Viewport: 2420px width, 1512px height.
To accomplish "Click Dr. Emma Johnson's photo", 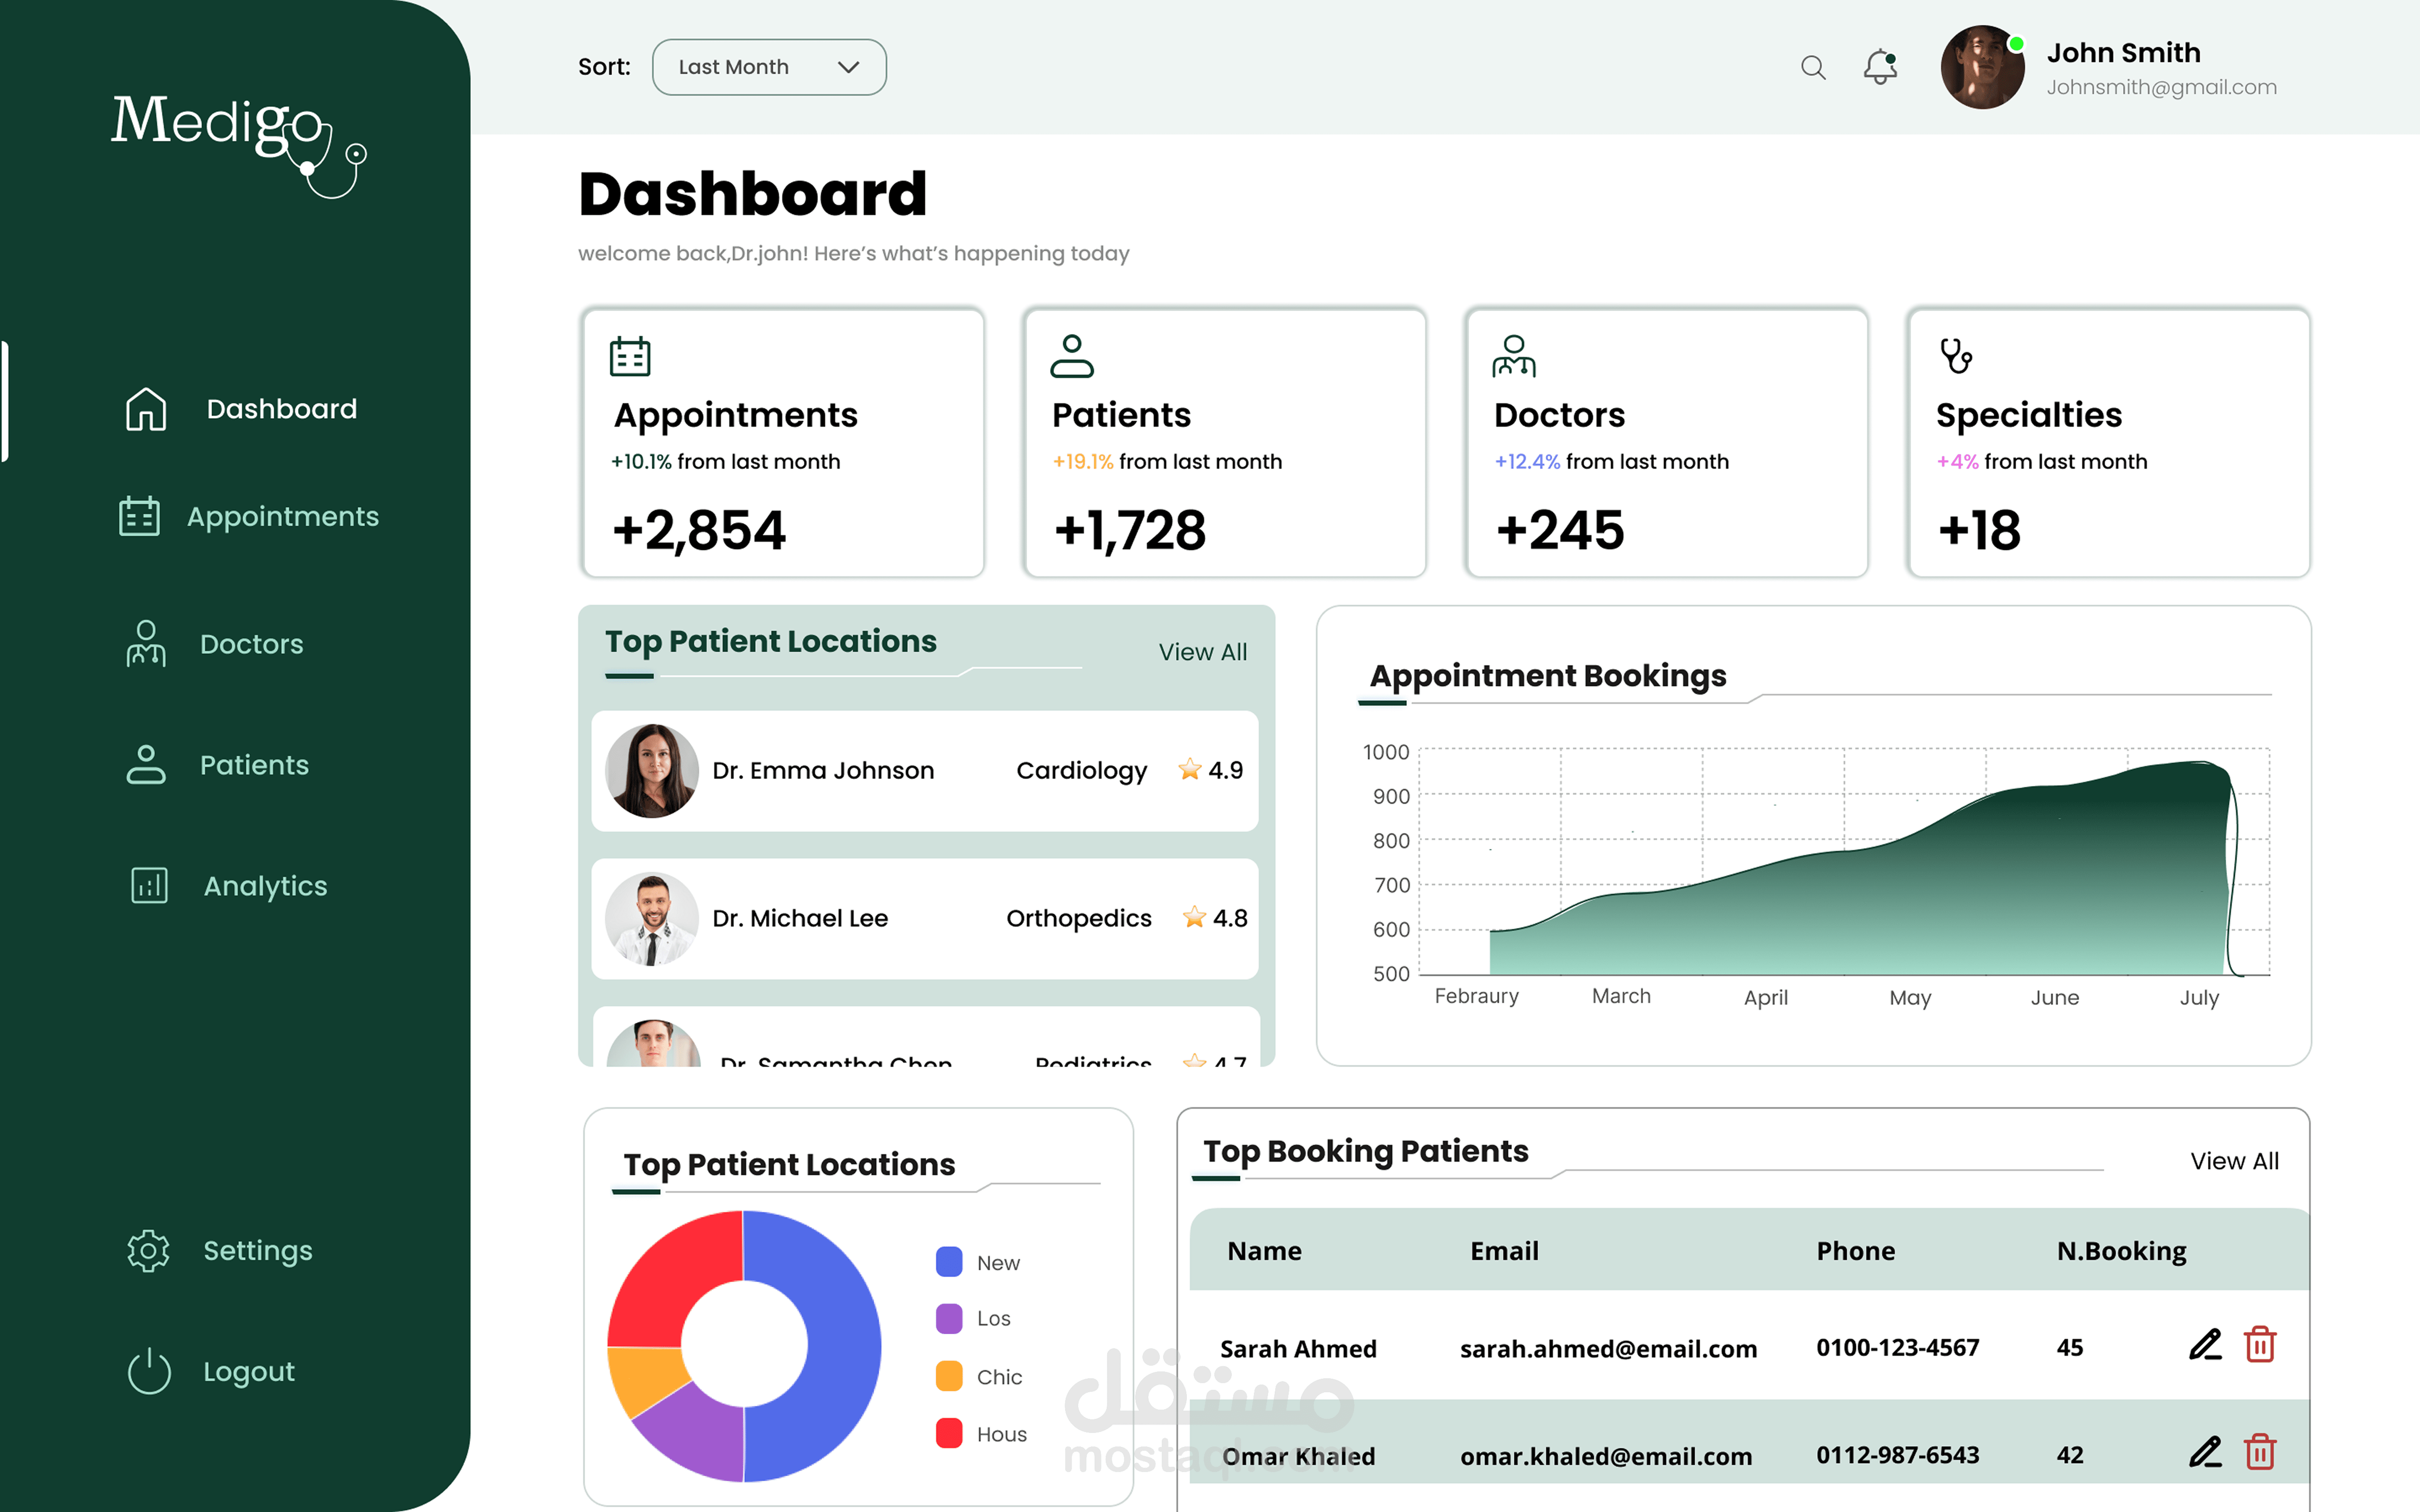I will pos(652,771).
